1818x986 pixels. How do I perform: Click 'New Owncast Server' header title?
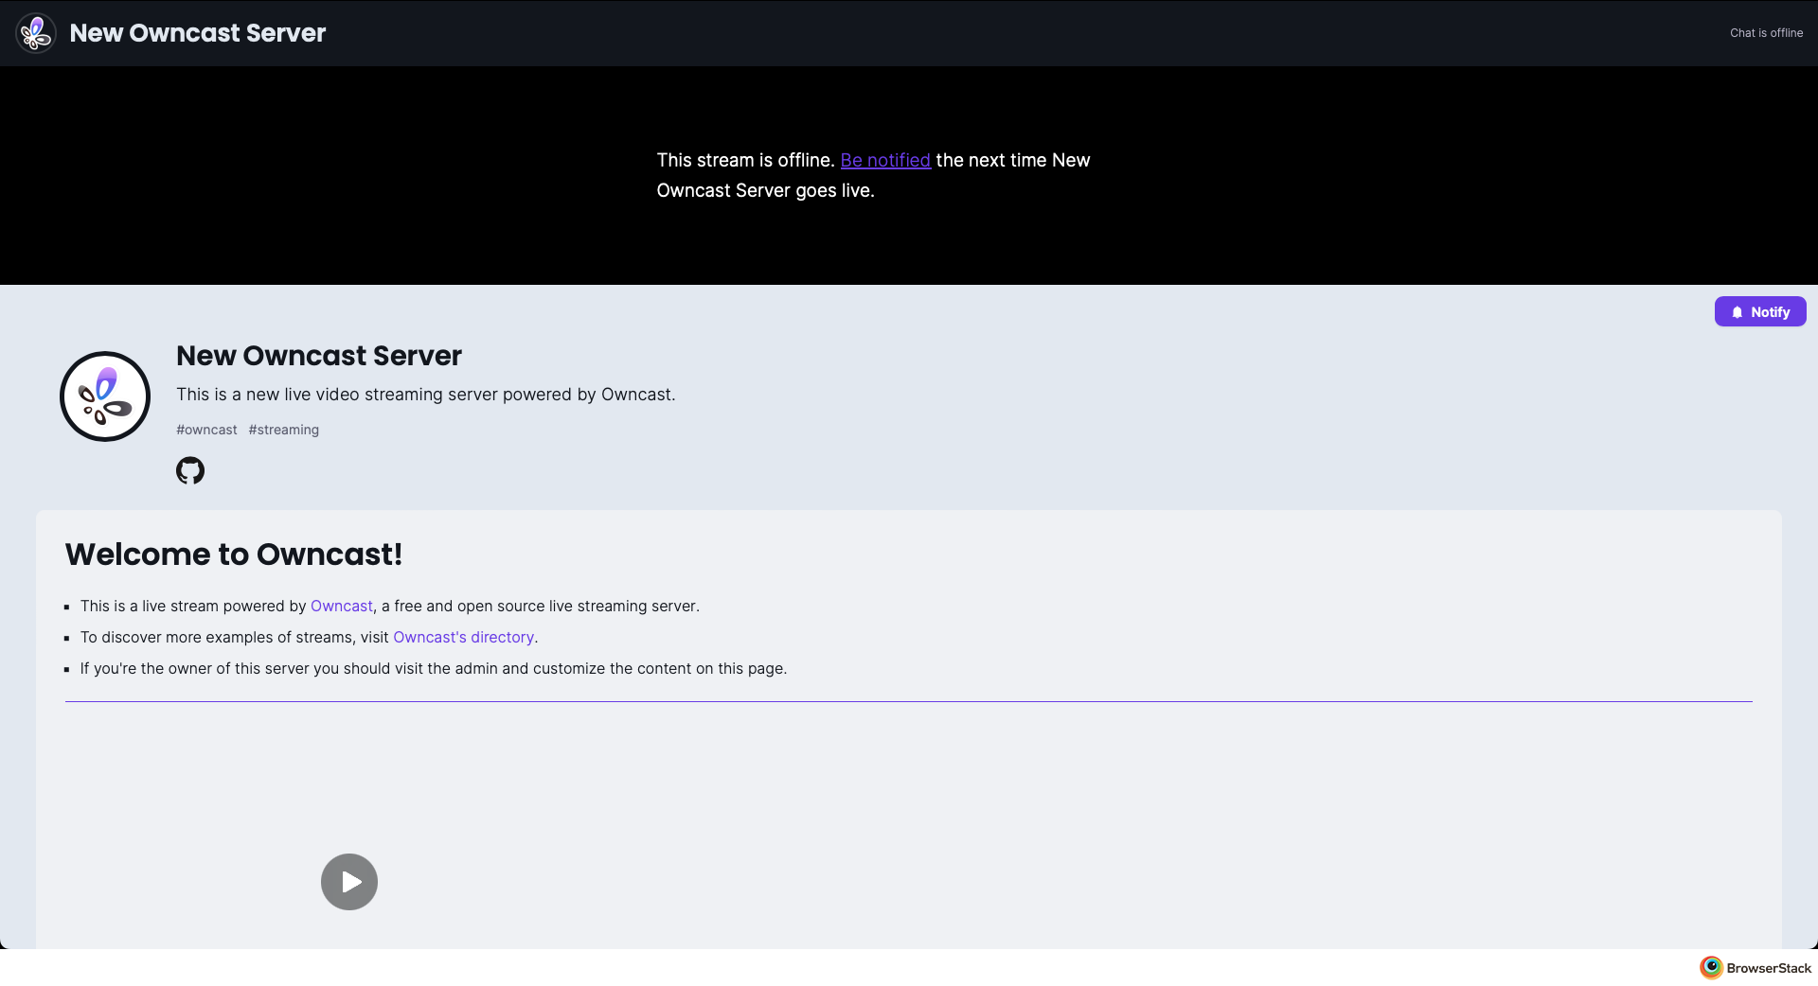[x=198, y=33]
